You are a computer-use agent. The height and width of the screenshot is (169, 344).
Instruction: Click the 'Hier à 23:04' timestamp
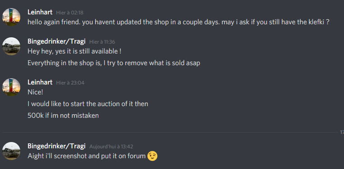70,83
